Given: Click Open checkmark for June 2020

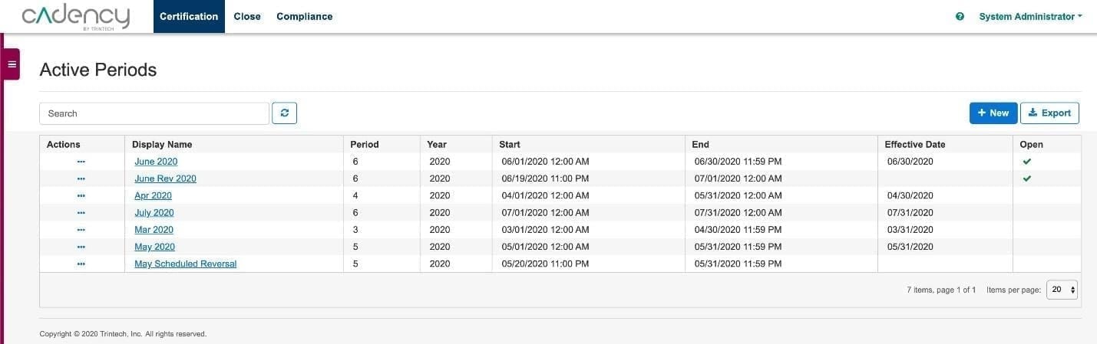Looking at the screenshot, I should [x=1027, y=162].
